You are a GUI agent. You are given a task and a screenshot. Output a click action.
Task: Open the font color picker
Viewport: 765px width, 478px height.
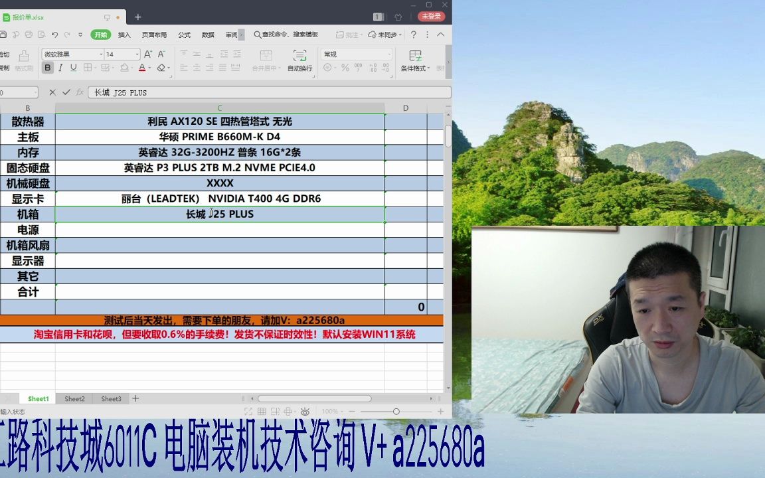(x=142, y=68)
